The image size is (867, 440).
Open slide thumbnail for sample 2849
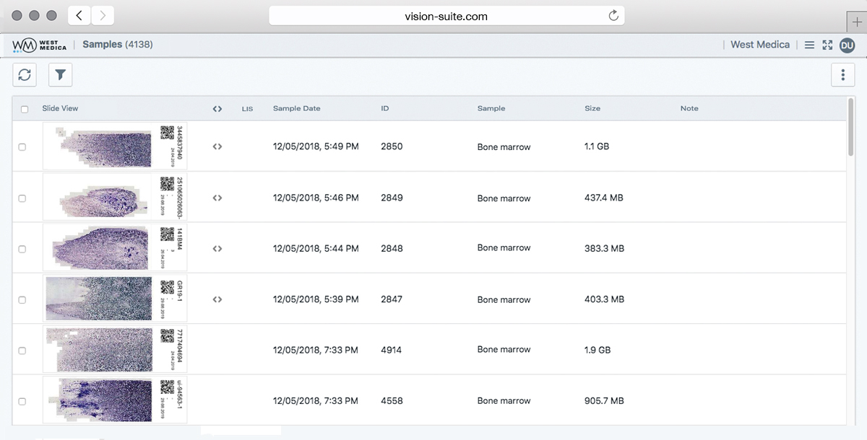[x=115, y=196]
